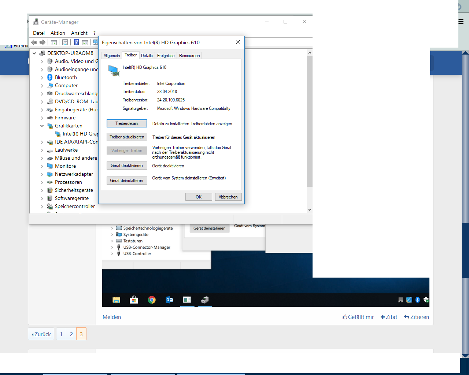Image resolution: width=469 pixels, height=375 pixels.
Task: Expand the Audio, Video node
Action: 42,62
